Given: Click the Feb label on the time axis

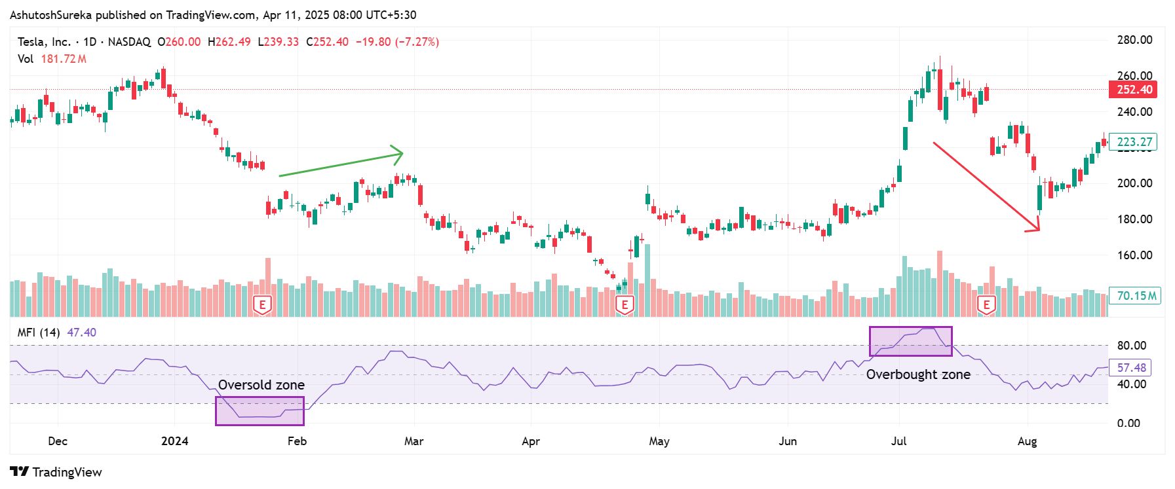Looking at the screenshot, I should 297,441.
